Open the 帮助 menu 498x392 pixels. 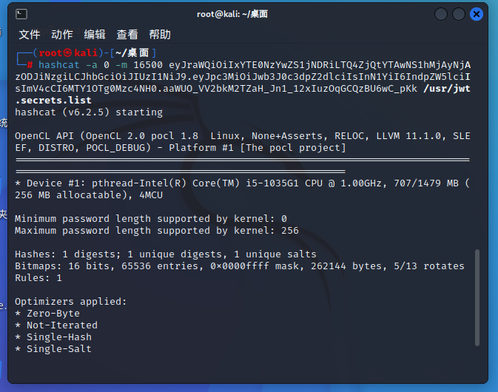click(x=160, y=34)
